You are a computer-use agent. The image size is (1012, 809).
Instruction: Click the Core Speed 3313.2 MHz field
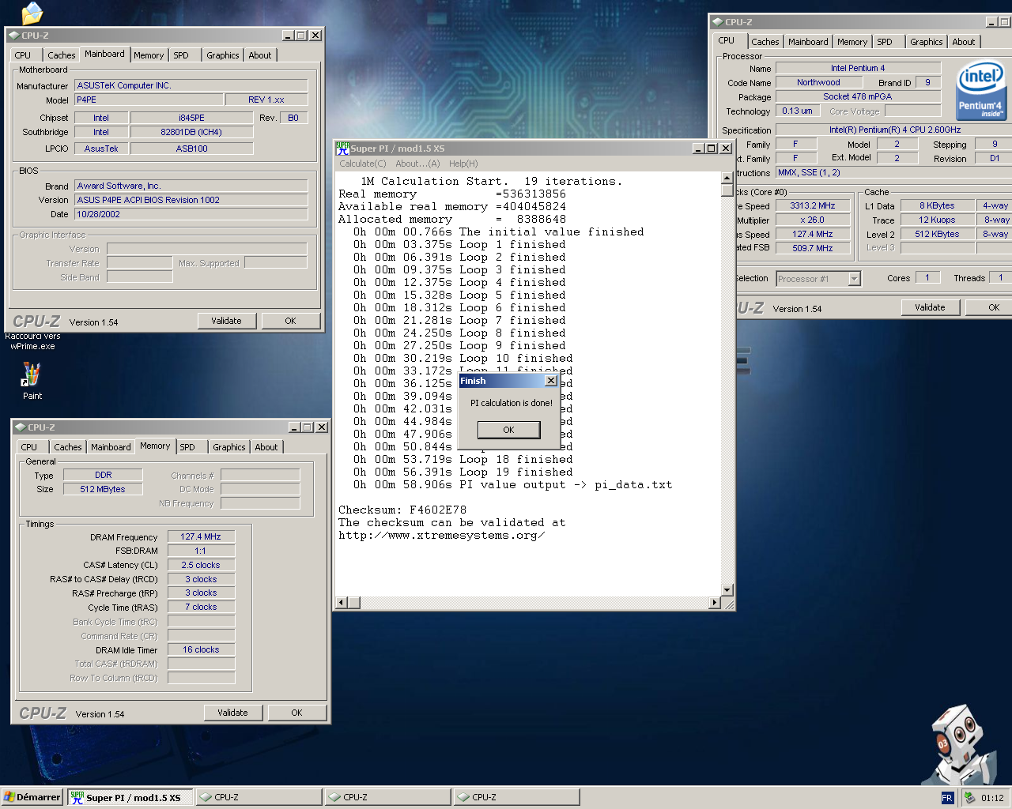(x=812, y=205)
